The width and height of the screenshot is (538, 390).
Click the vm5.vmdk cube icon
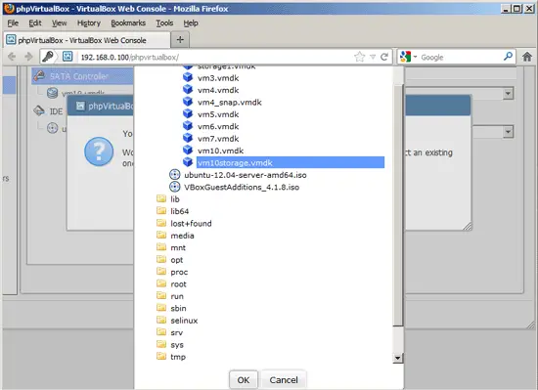pos(188,113)
